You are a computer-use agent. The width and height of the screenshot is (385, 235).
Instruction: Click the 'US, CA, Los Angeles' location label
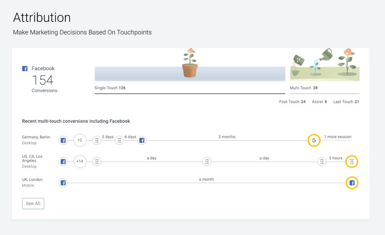pyautogui.click(x=32, y=159)
